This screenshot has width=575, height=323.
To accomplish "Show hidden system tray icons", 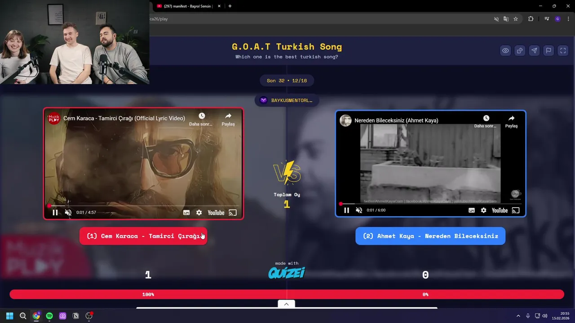I will point(518,316).
